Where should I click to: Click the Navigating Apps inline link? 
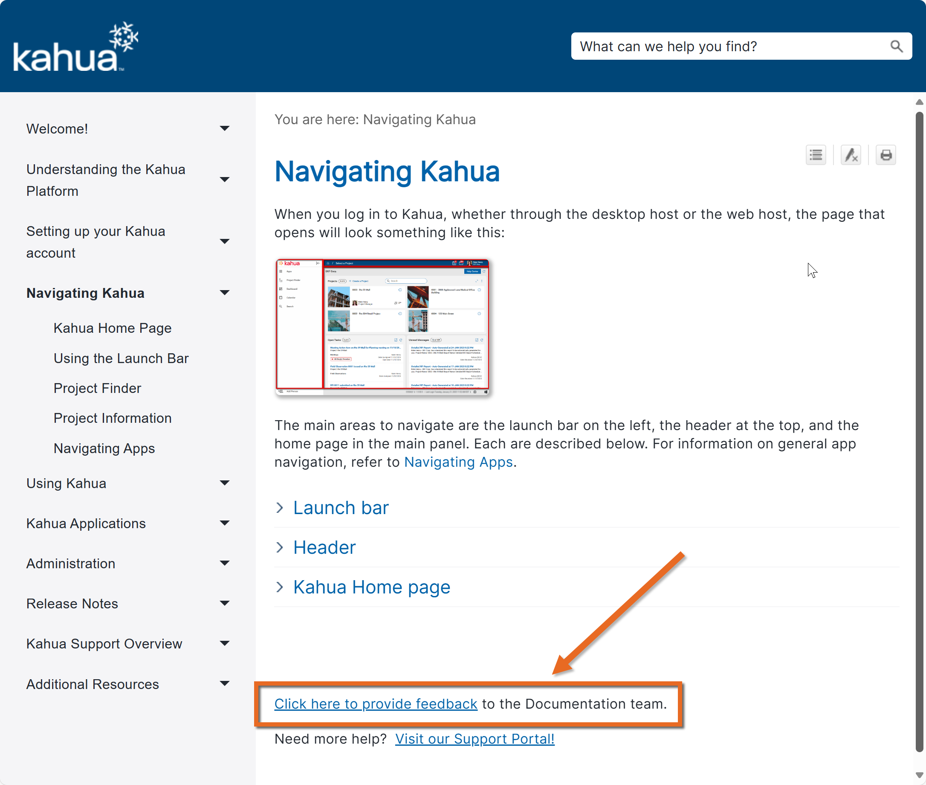[458, 462]
